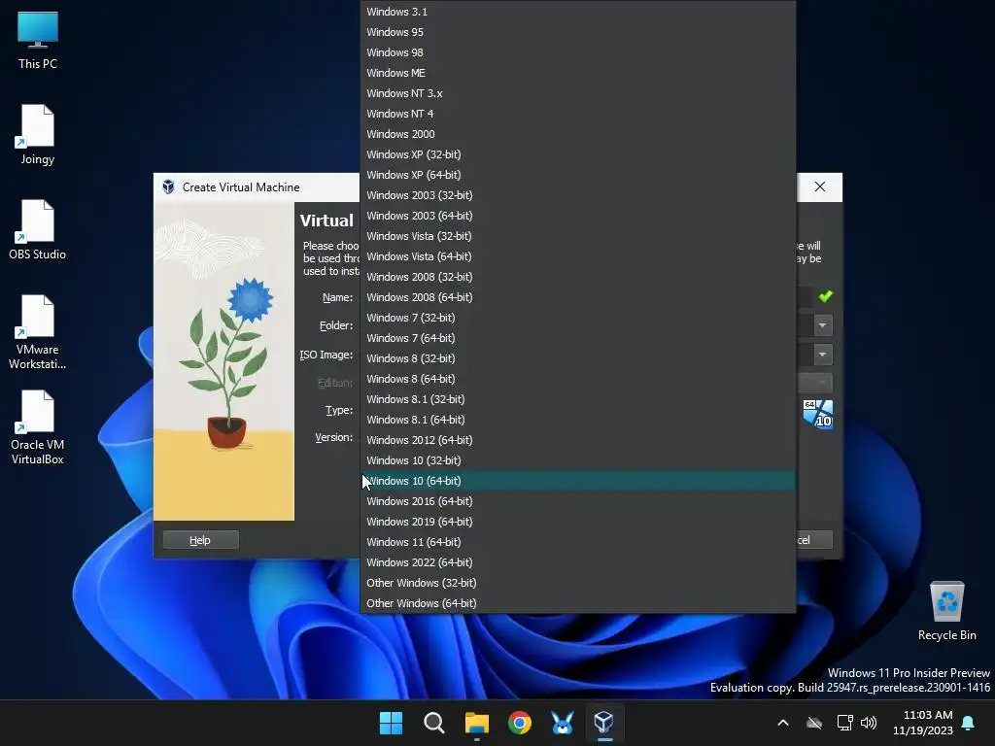Open the Recycle Bin
This screenshot has width=995, height=746.
point(946,611)
